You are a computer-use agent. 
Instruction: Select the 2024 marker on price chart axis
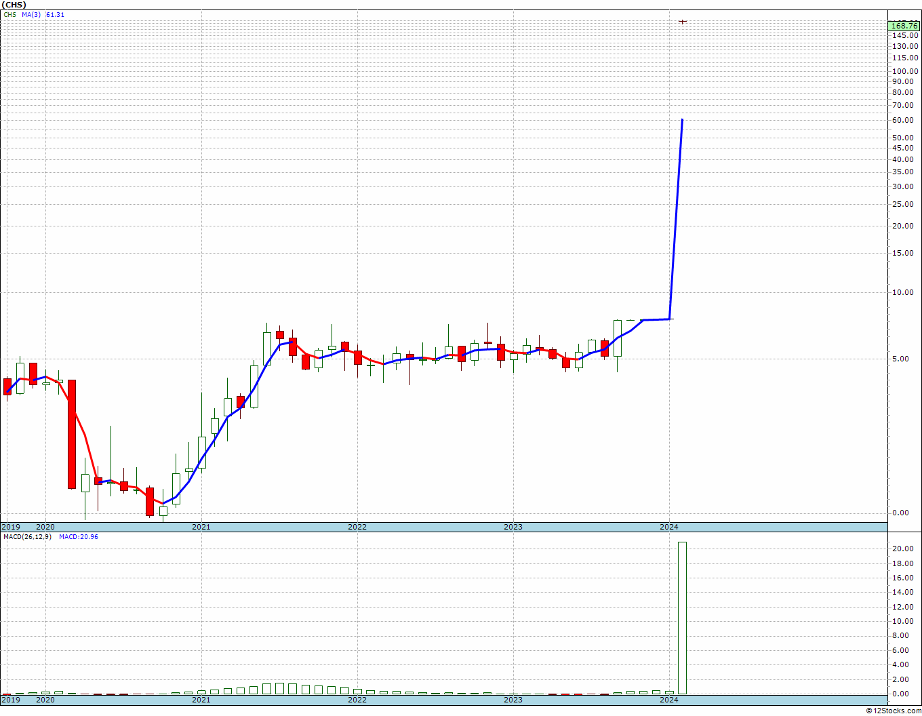(669, 527)
